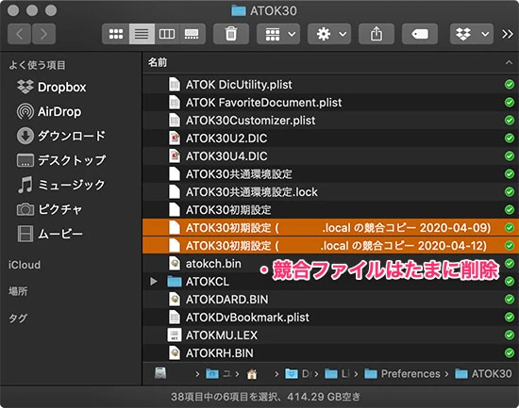Toggle sort direction arrow in name column
The width and height of the screenshot is (519, 408).
pos(509,62)
